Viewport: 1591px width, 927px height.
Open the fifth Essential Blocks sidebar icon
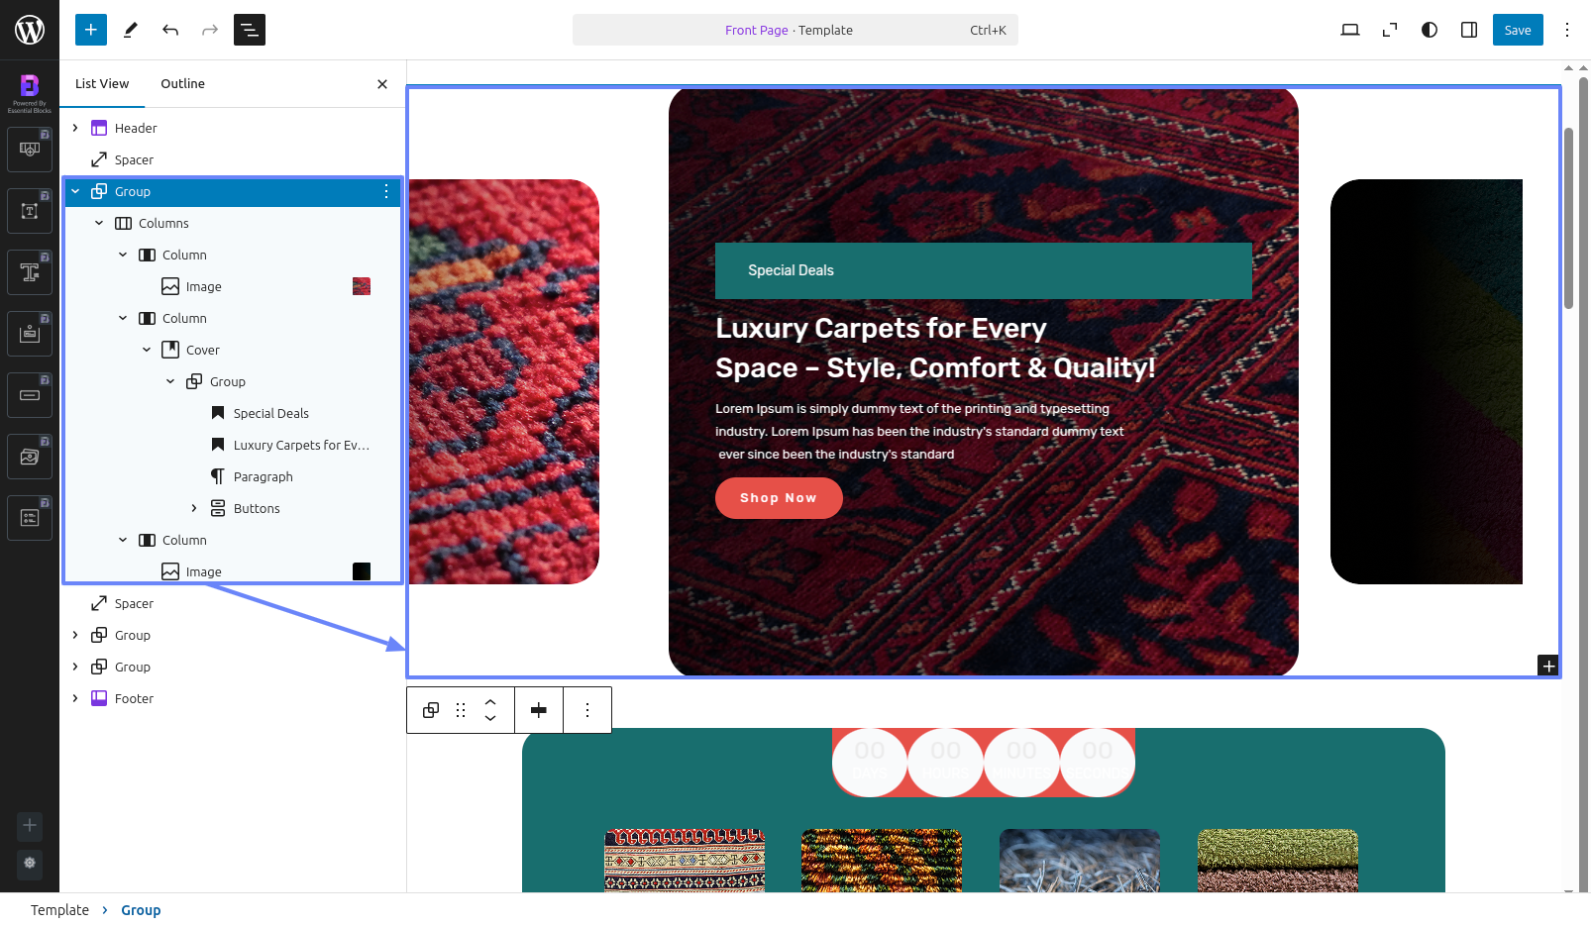(30, 395)
